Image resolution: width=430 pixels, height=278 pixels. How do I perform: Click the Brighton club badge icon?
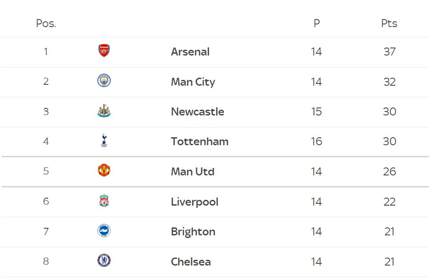coord(104,231)
